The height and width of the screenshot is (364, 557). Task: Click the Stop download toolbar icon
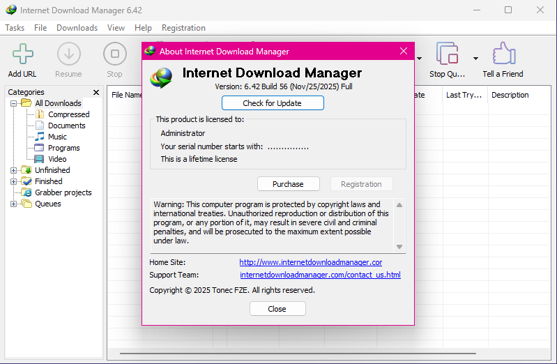click(115, 54)
